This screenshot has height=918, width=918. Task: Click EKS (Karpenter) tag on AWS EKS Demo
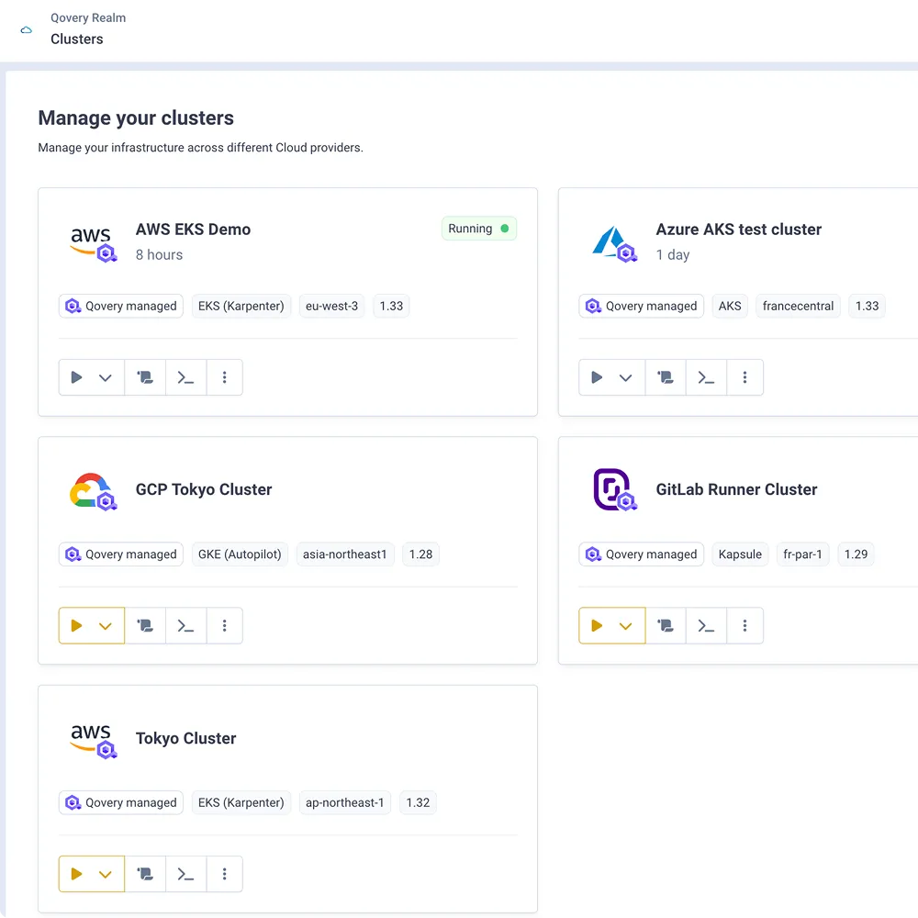241,307
